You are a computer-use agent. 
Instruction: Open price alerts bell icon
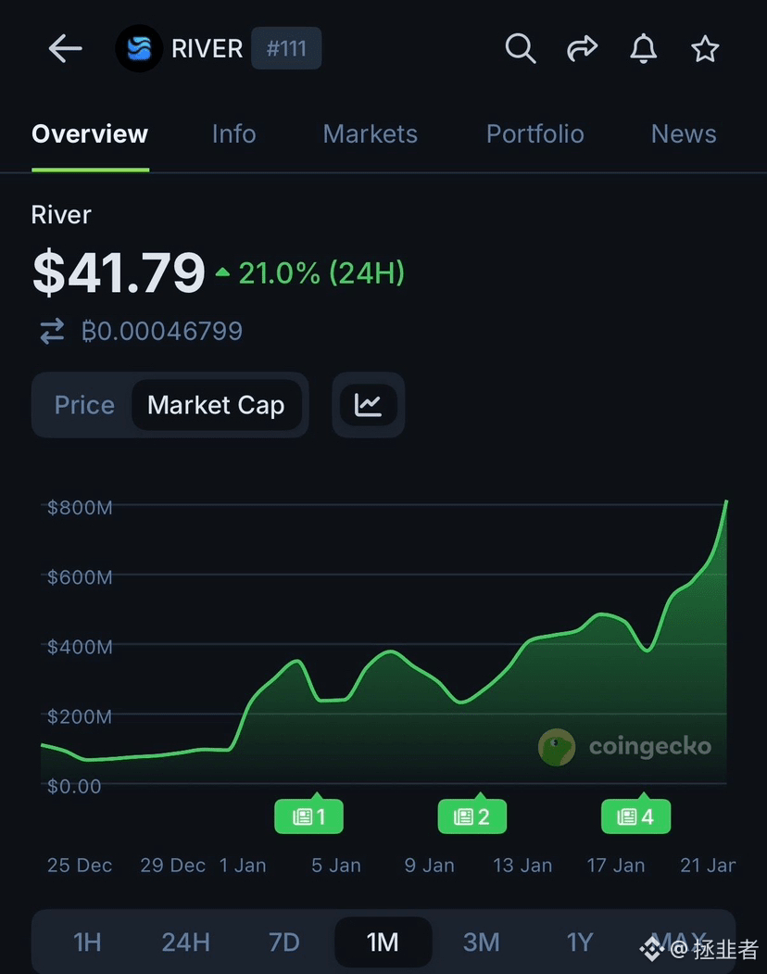(x=644, y=49)
